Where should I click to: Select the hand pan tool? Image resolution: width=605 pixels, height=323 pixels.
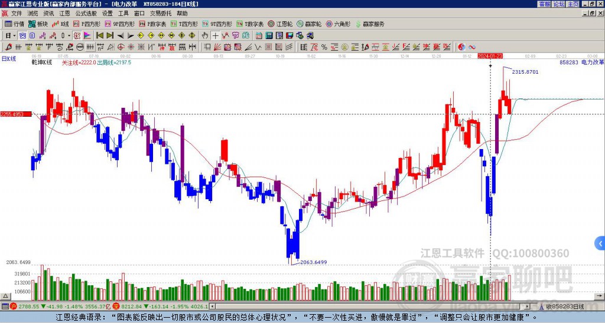click(x=205, y=36)
